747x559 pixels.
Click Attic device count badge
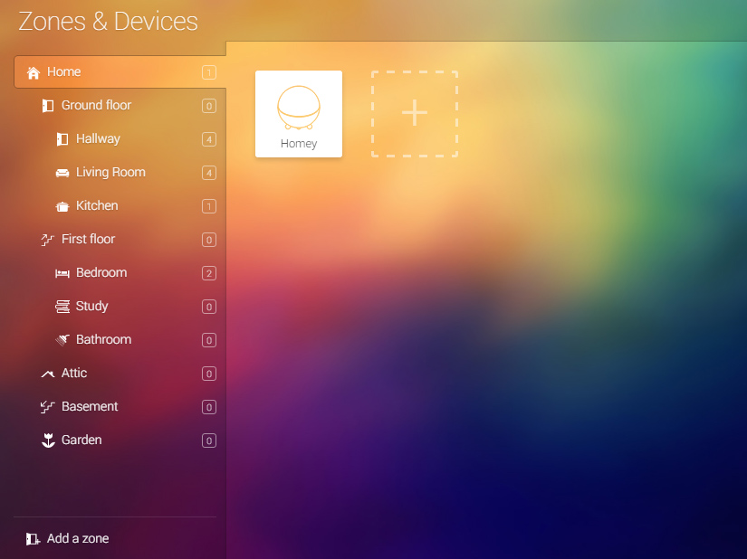(208, 374)
